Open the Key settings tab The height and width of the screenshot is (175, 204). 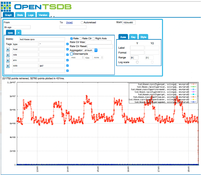point(133,37)
